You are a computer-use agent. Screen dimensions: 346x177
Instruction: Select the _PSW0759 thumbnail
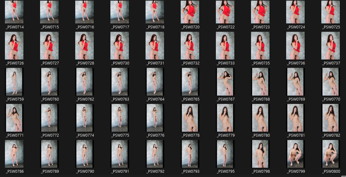[14, 82]
